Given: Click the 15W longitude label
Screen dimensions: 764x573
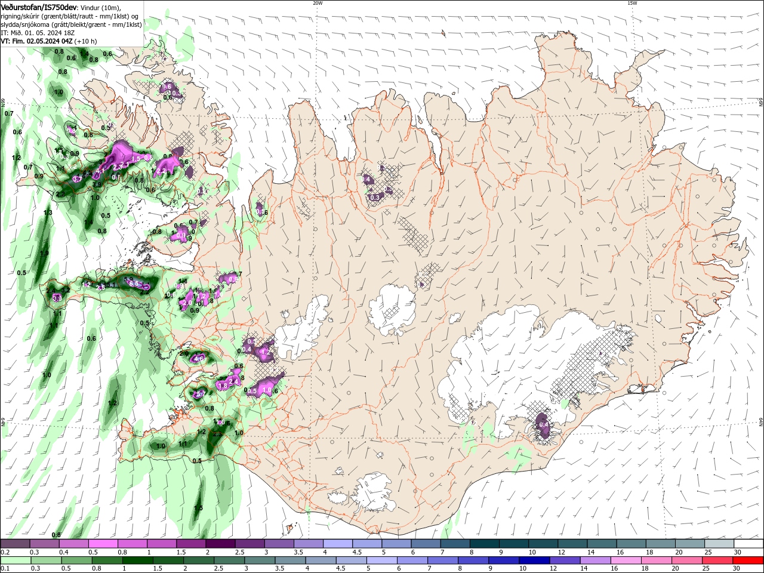Looking at the screenshot, I should tap(632, 3).
